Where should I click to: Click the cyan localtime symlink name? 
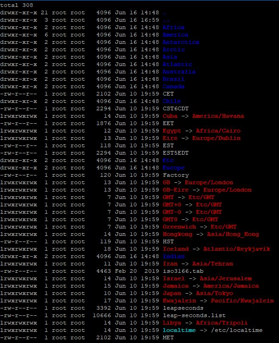179,330
